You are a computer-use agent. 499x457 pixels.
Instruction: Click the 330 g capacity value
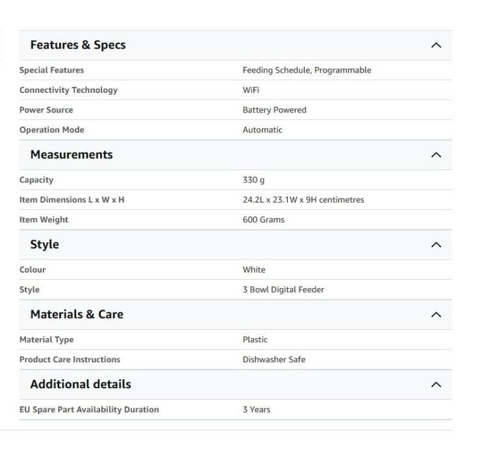(253, 180)
